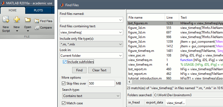The width and height of the screenshot is (223, 107).
Task: Toggle Skip files over checkbox
Action: pyautogui.click(x=63, y=83)
